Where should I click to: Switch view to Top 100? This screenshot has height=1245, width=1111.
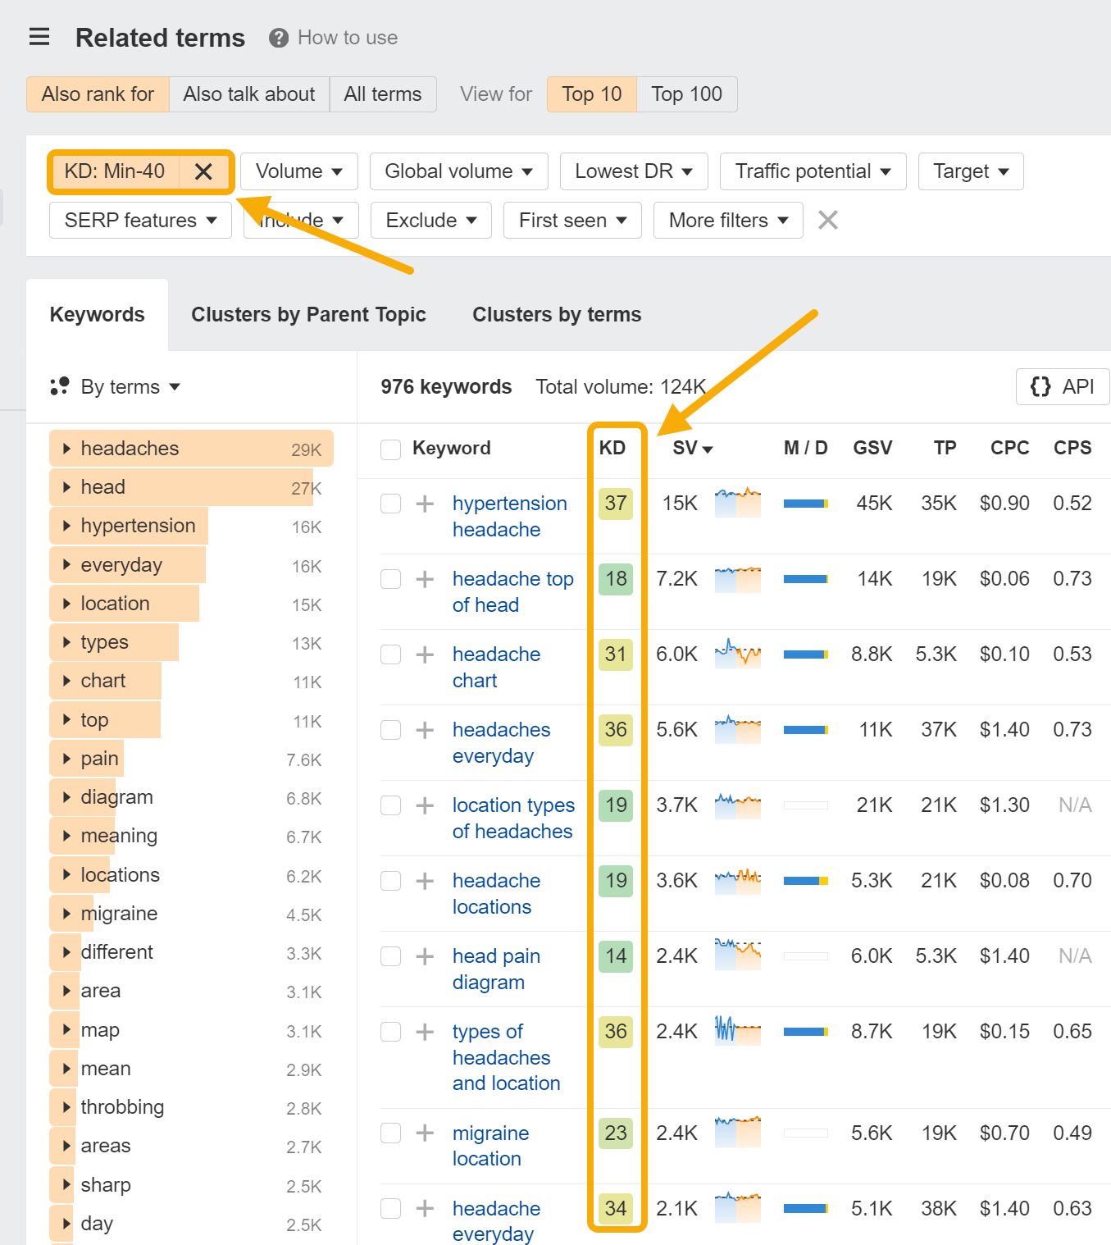pos(686,93)
